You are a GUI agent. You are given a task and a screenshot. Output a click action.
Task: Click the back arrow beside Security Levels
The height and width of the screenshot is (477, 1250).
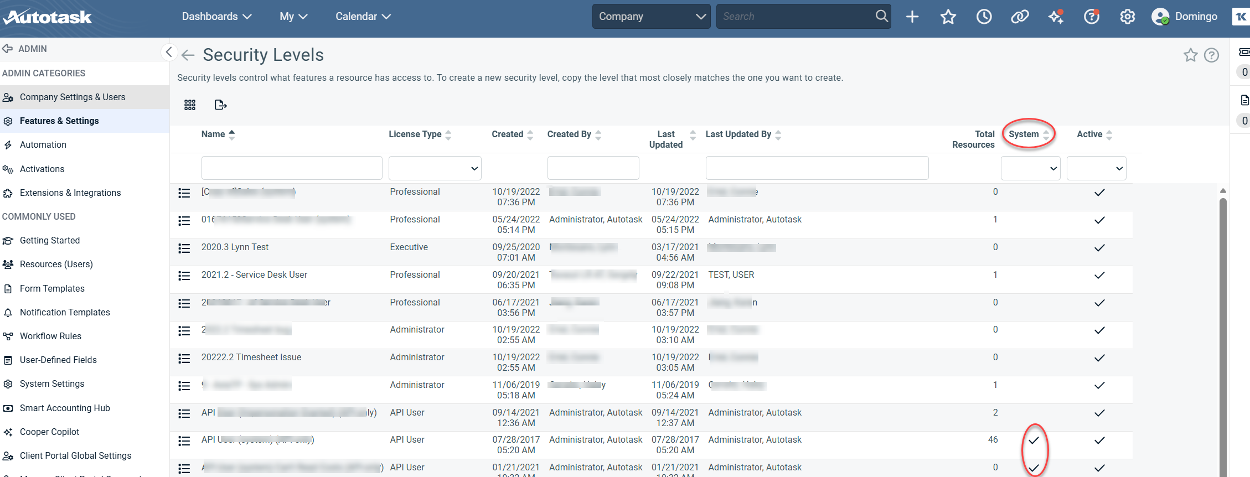pos(188,55)
